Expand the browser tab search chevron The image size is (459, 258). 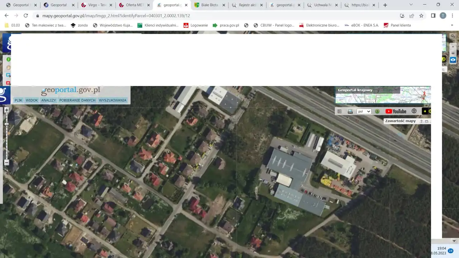tap(411, 5)
